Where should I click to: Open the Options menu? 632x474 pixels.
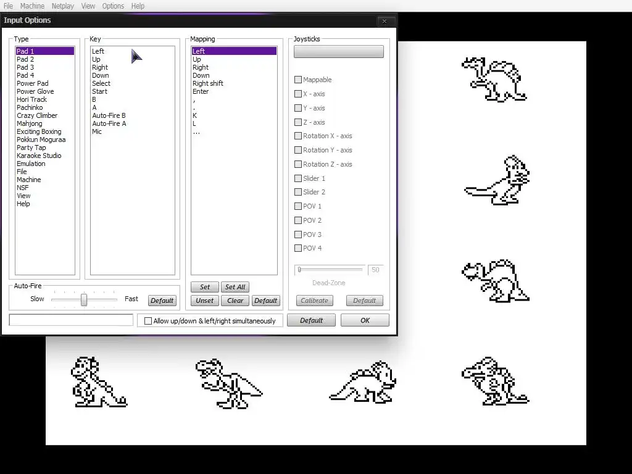point(113,6)
